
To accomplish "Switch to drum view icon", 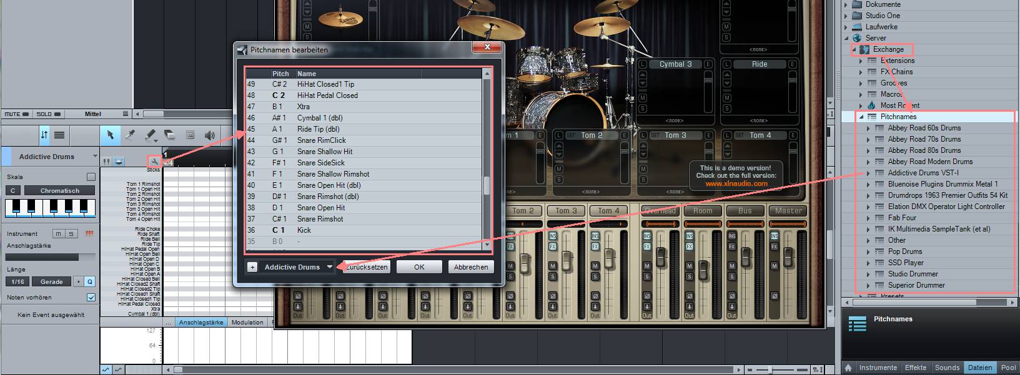I will point(119,162).
